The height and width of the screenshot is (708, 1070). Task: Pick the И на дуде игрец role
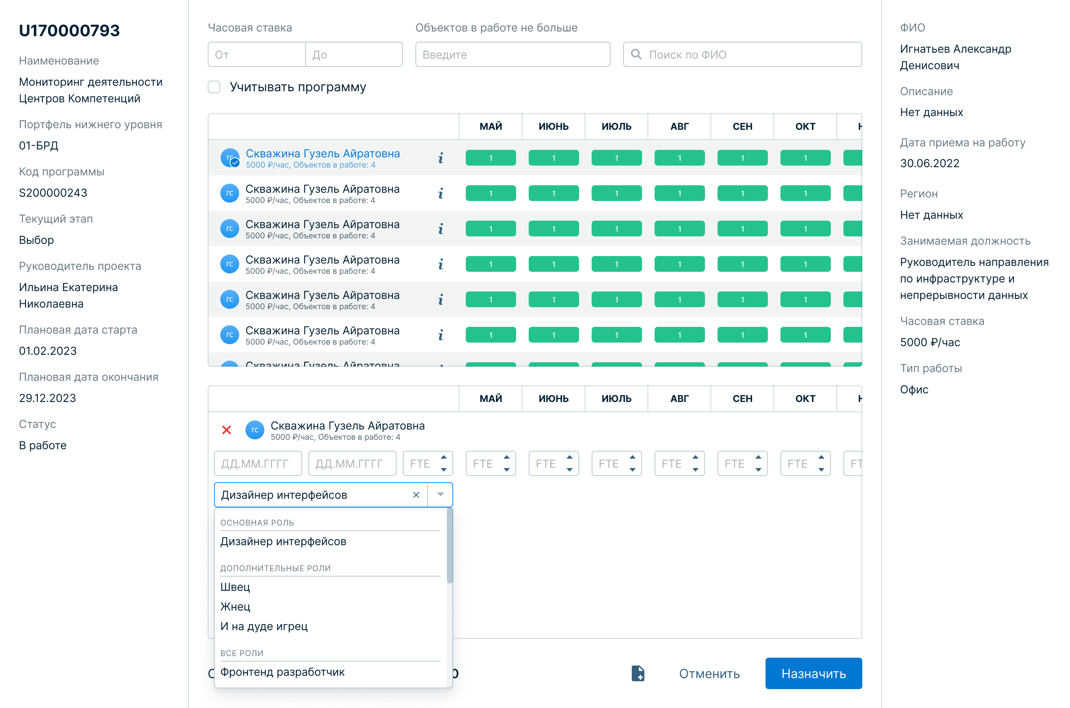[x=264, y=626]
